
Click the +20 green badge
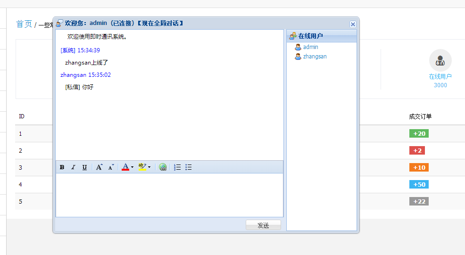point(419,133)
